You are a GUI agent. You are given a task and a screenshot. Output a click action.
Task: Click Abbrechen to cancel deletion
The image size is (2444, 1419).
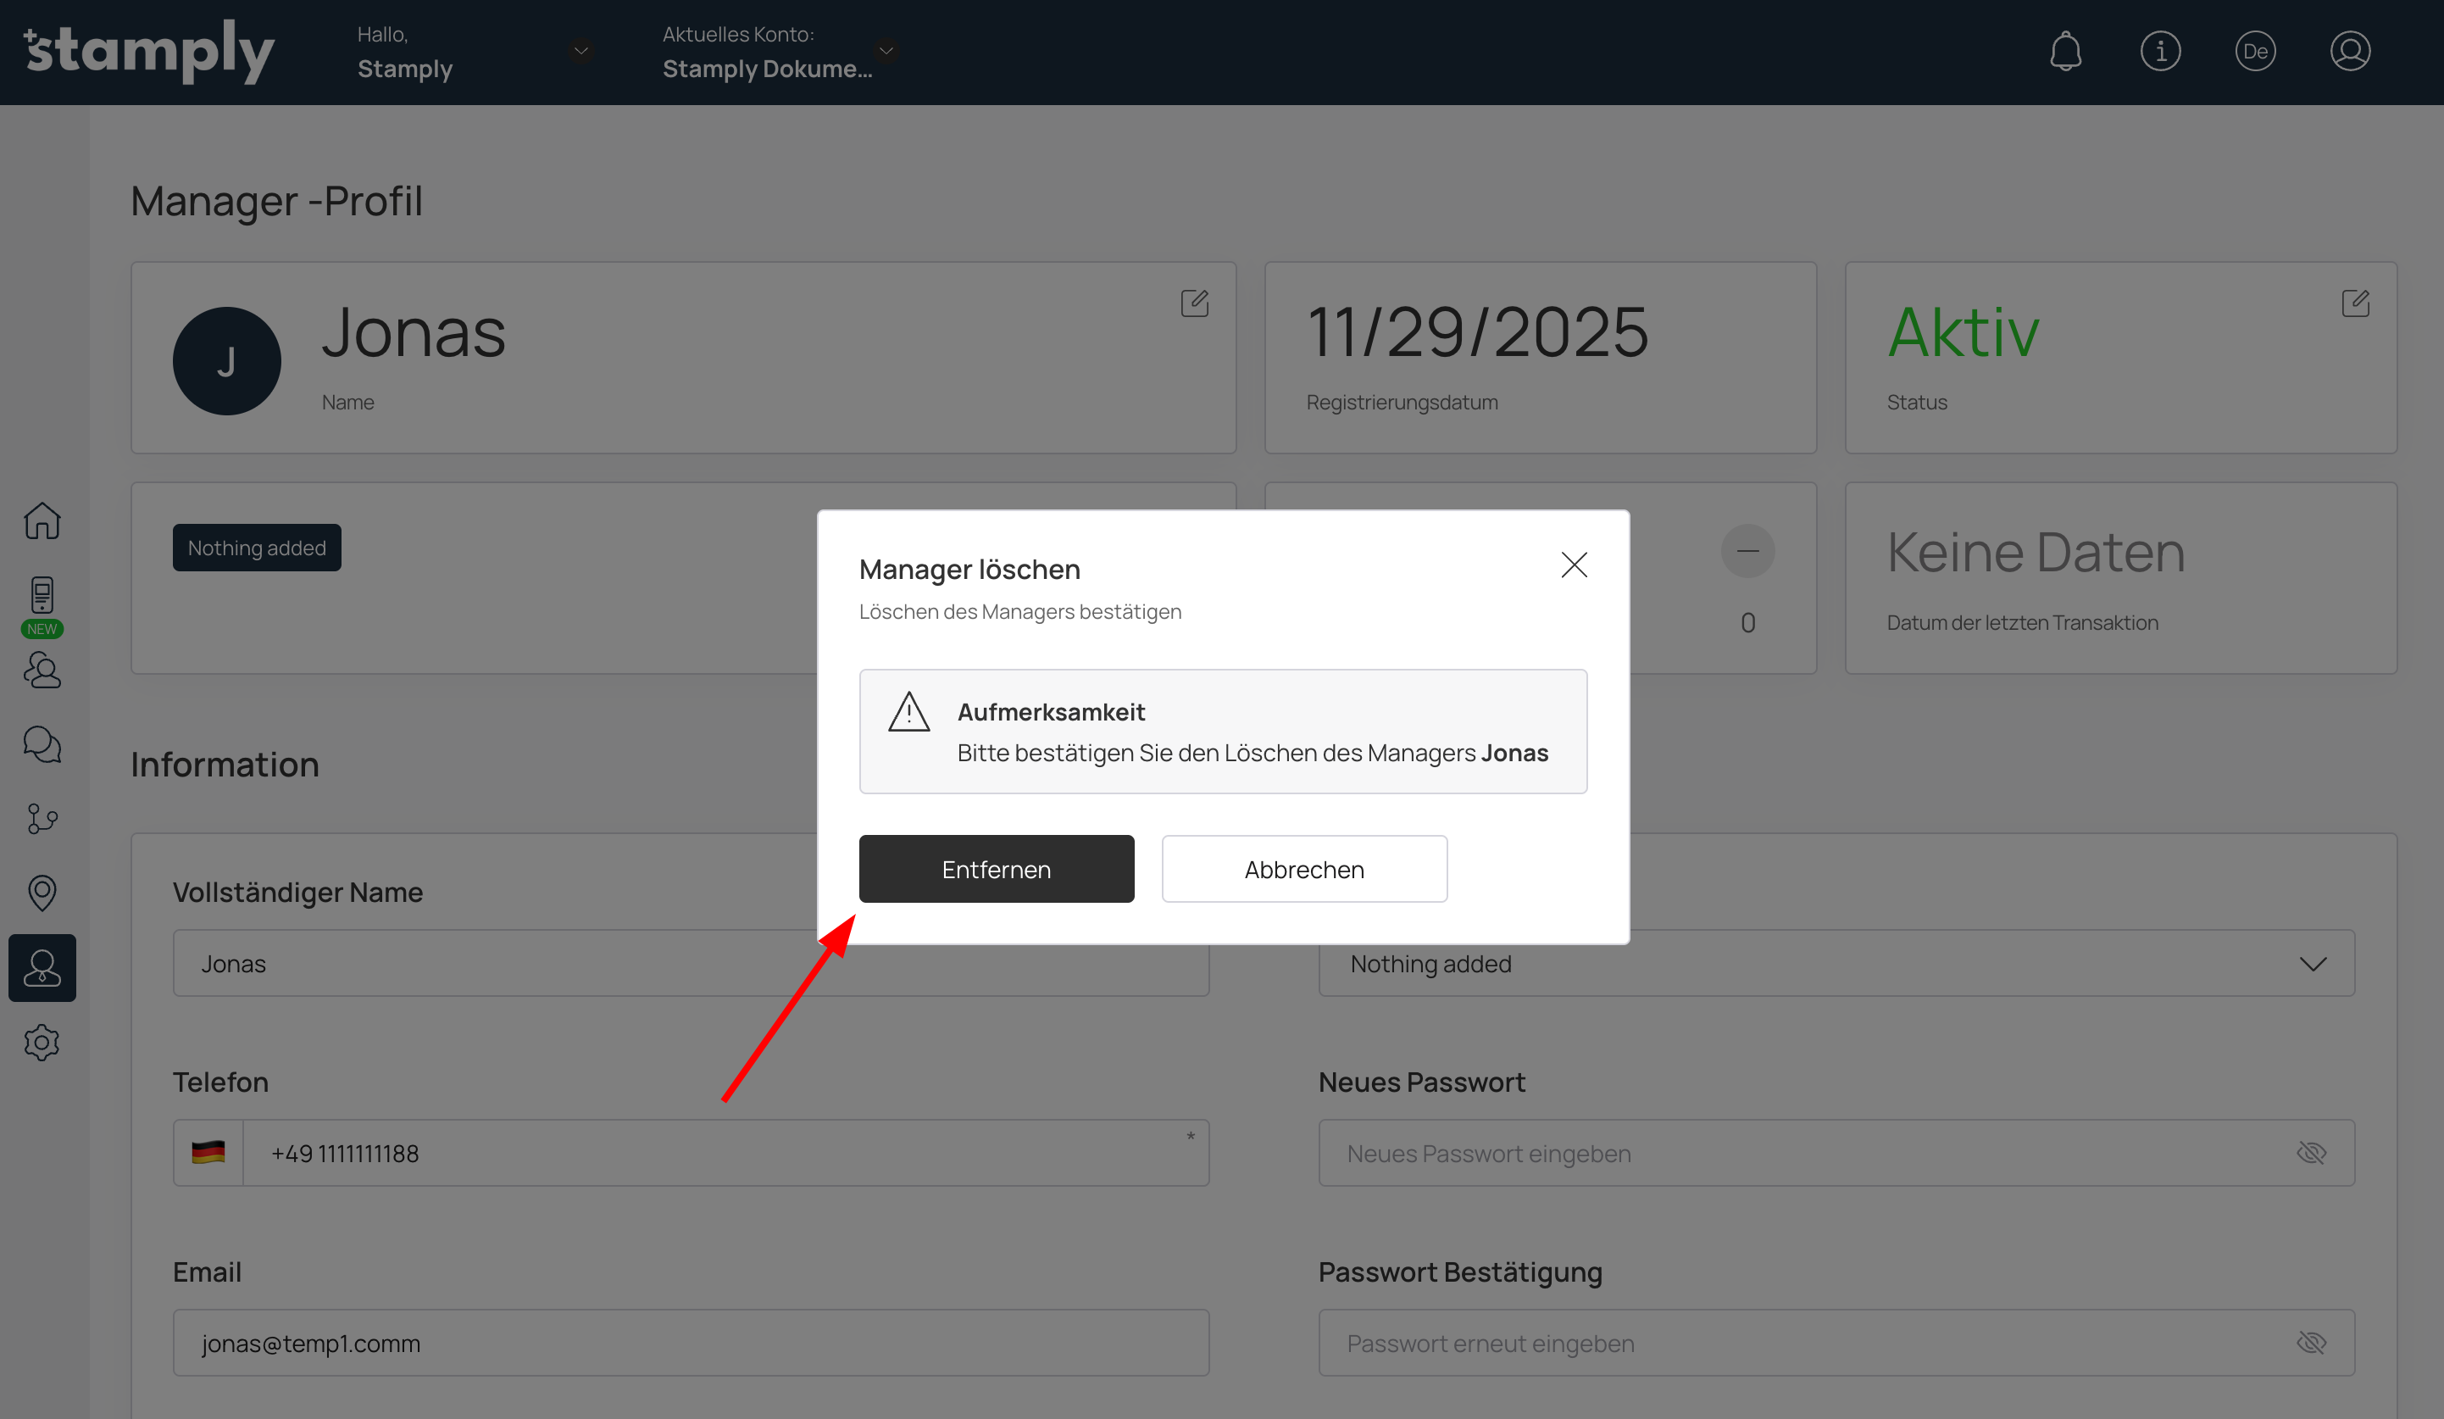pyautogui.click(x=1303, y=869)
